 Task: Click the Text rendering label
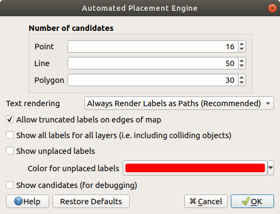tap(33, 103)
